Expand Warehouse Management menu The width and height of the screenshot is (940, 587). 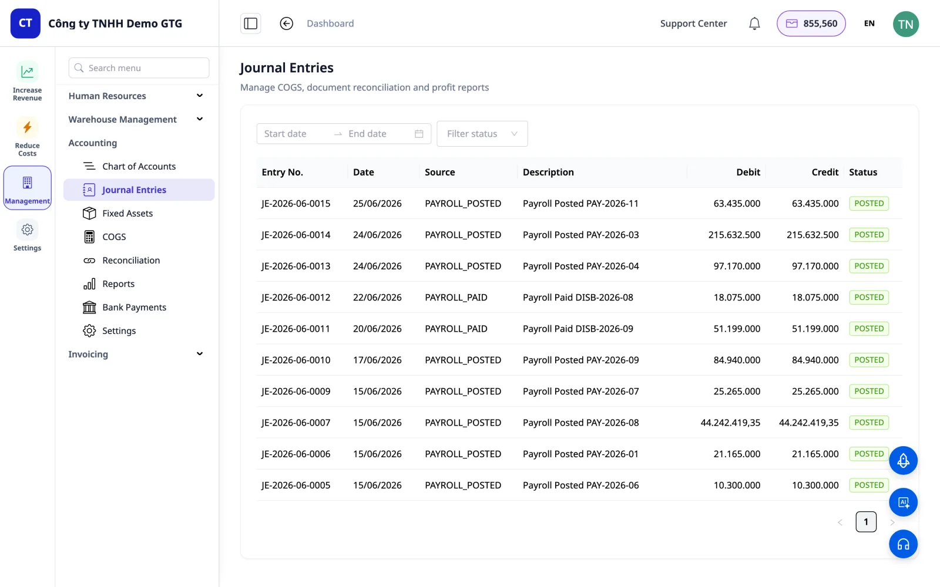136,119
